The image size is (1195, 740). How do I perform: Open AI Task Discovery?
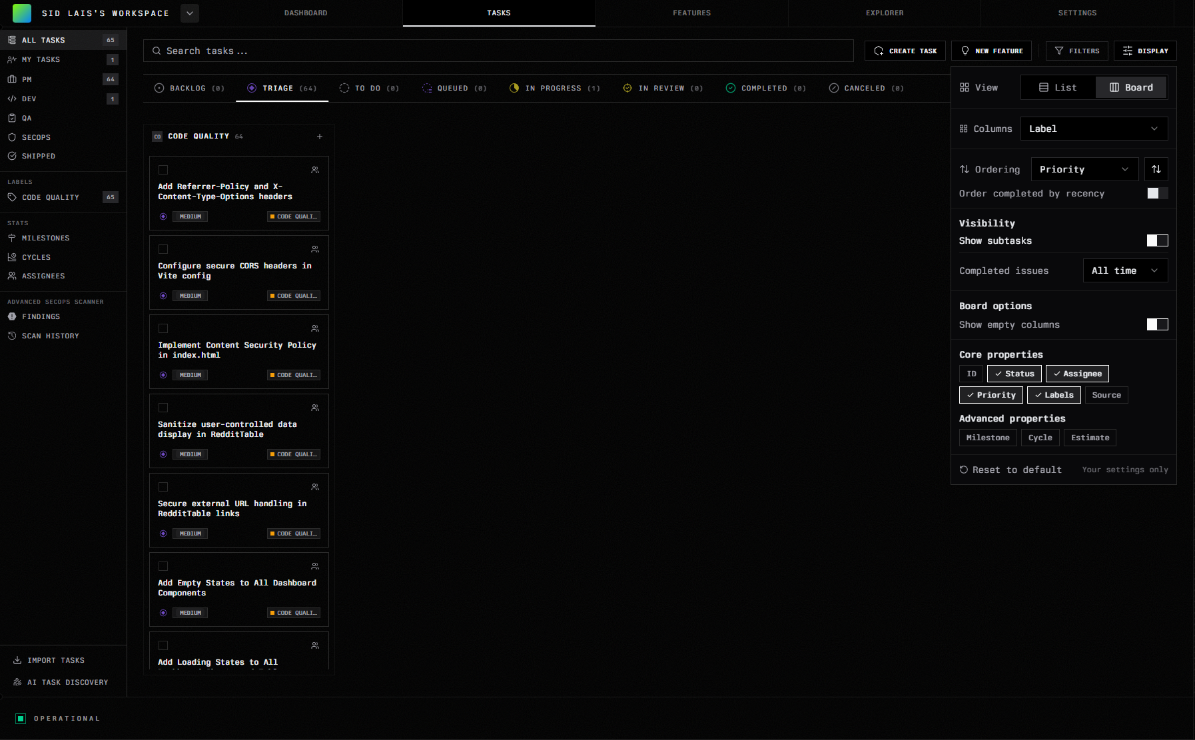(67, 682)
